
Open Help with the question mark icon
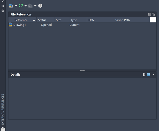(40, 6)
